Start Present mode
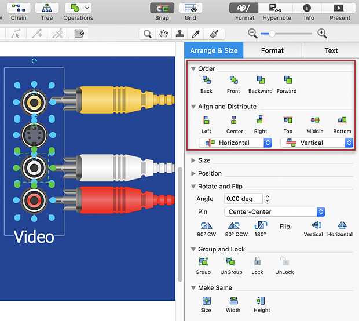This screenshot has height=321, width=359. click(x=338, y=8)
